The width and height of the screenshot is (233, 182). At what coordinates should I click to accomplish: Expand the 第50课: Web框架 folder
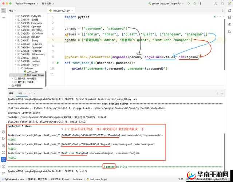(x=12, y=79)
